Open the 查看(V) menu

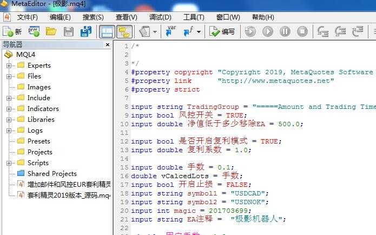tap(127, 17)
